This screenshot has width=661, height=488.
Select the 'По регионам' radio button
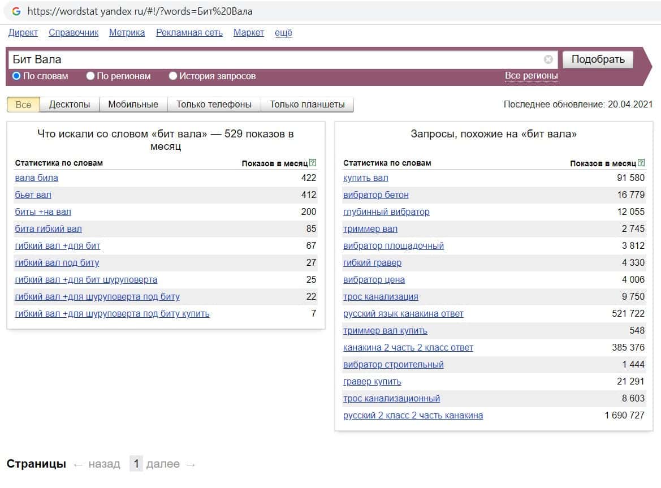click(90, 76)
